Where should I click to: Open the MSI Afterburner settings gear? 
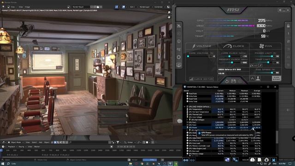tap(179, 57)
